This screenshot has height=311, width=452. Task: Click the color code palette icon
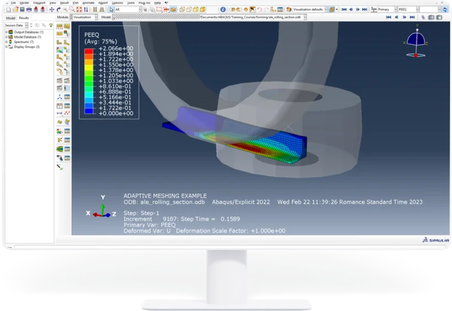click(x=288, y=9)
